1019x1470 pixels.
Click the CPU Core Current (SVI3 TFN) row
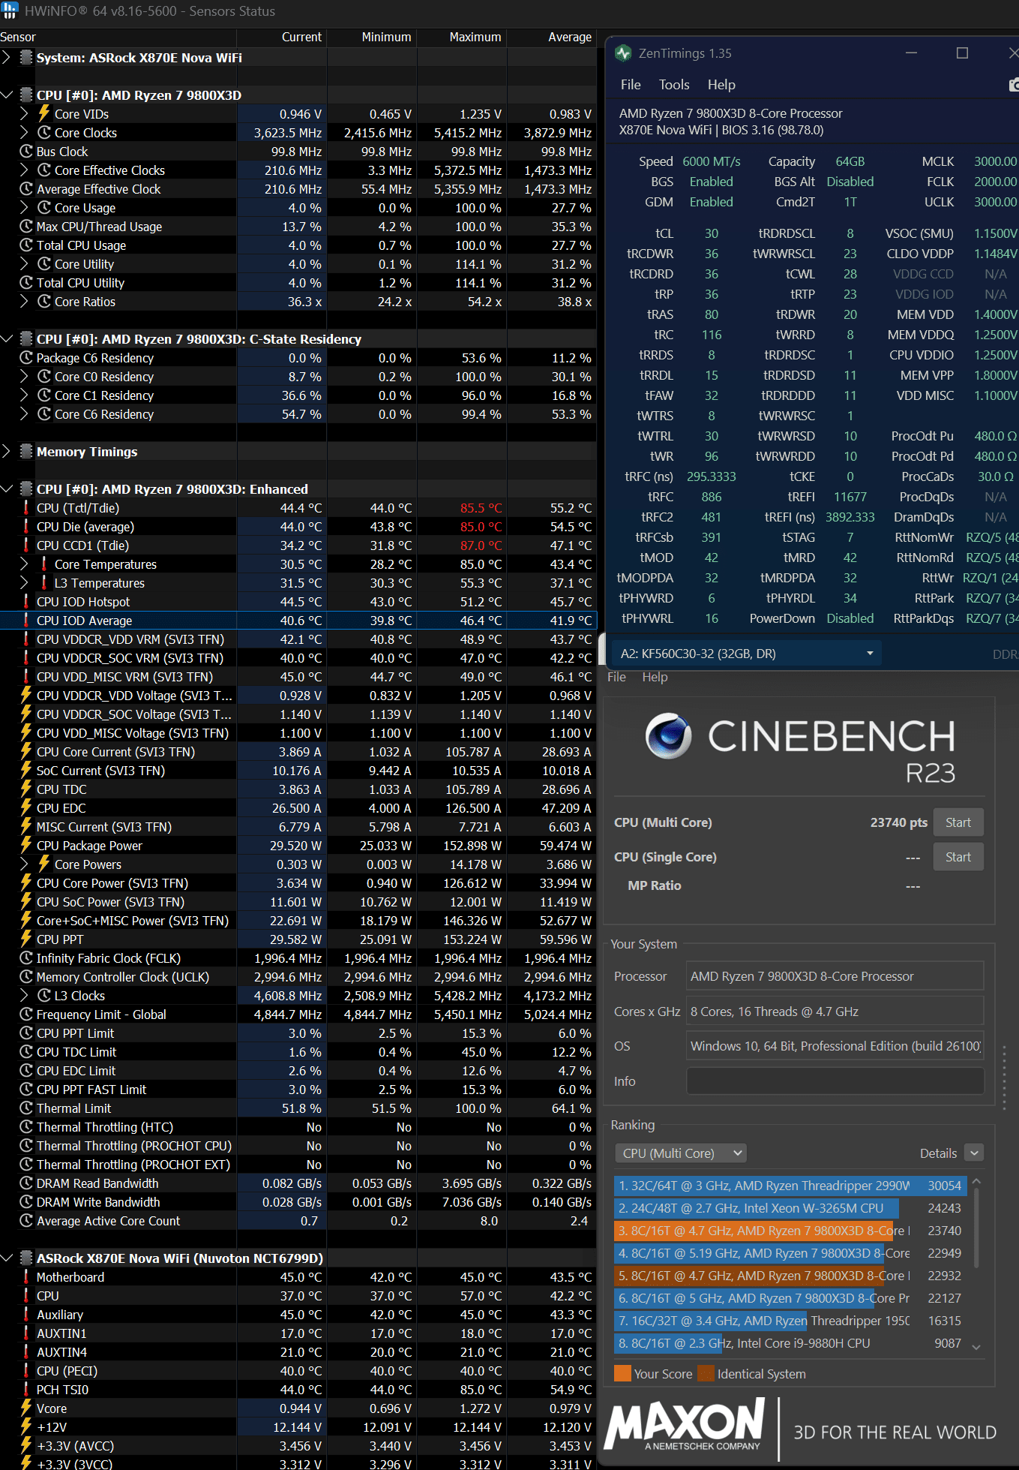pyautogui.click(x=298, y=752)
